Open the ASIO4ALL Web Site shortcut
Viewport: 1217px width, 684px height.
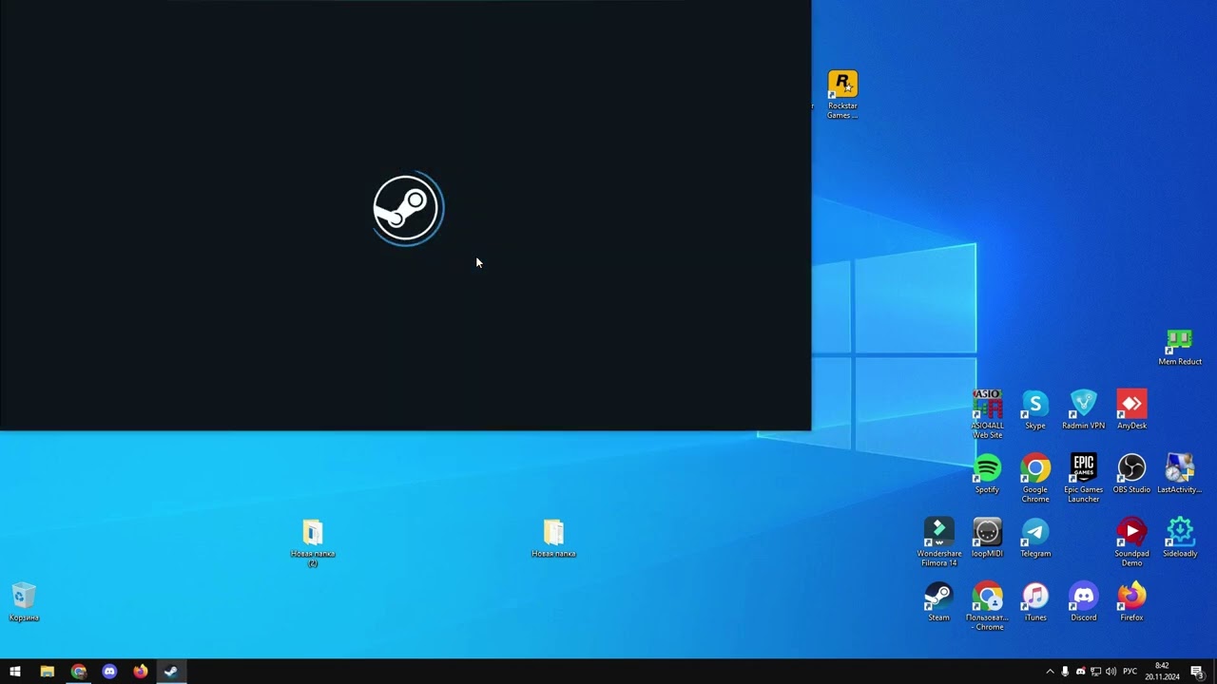point(987,413)
